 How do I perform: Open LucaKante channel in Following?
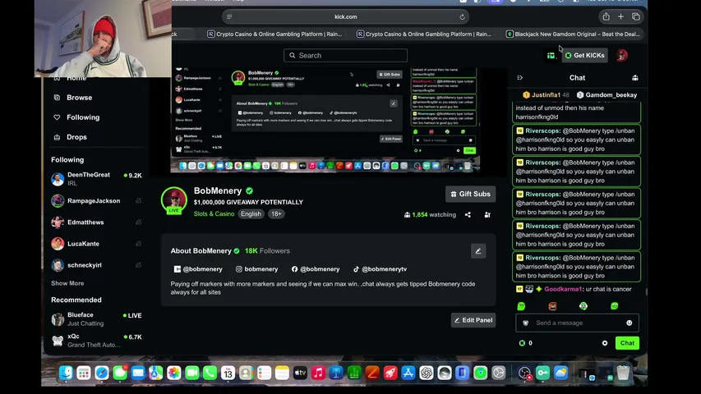click(96, 244)
